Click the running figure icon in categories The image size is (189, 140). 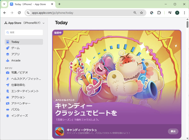[8, 79]
